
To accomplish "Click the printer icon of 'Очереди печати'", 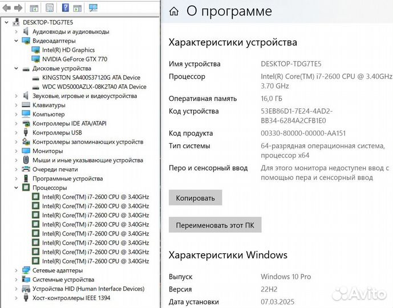I will pyautogui.click(x=26, y=169).
